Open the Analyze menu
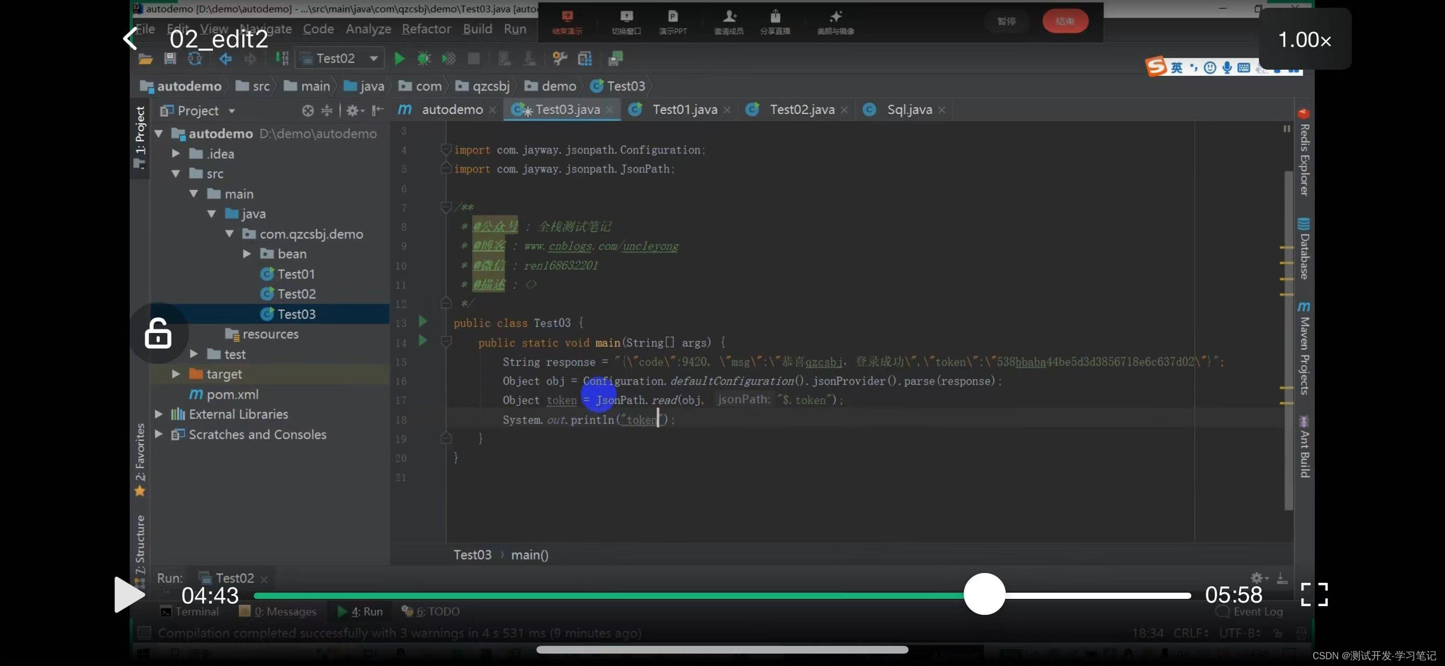1445x666 pixels. click(368, 29)
